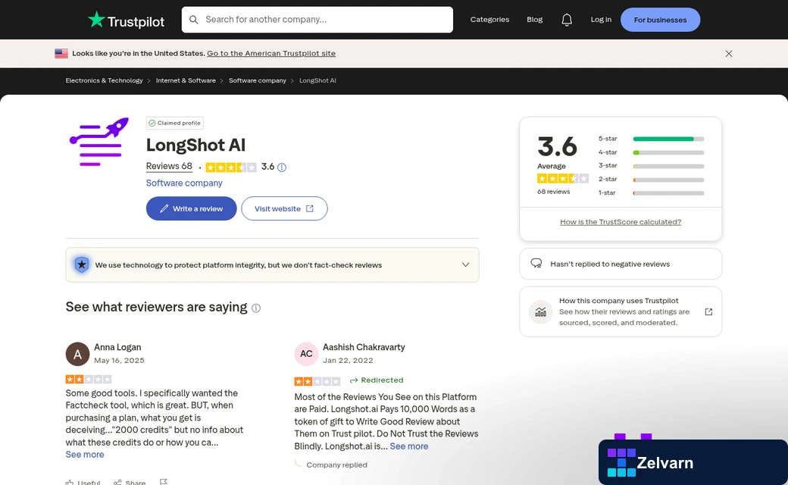Share Anna Logan's review
This screenshot has width=788, height=485.
[x=130, y=482]
